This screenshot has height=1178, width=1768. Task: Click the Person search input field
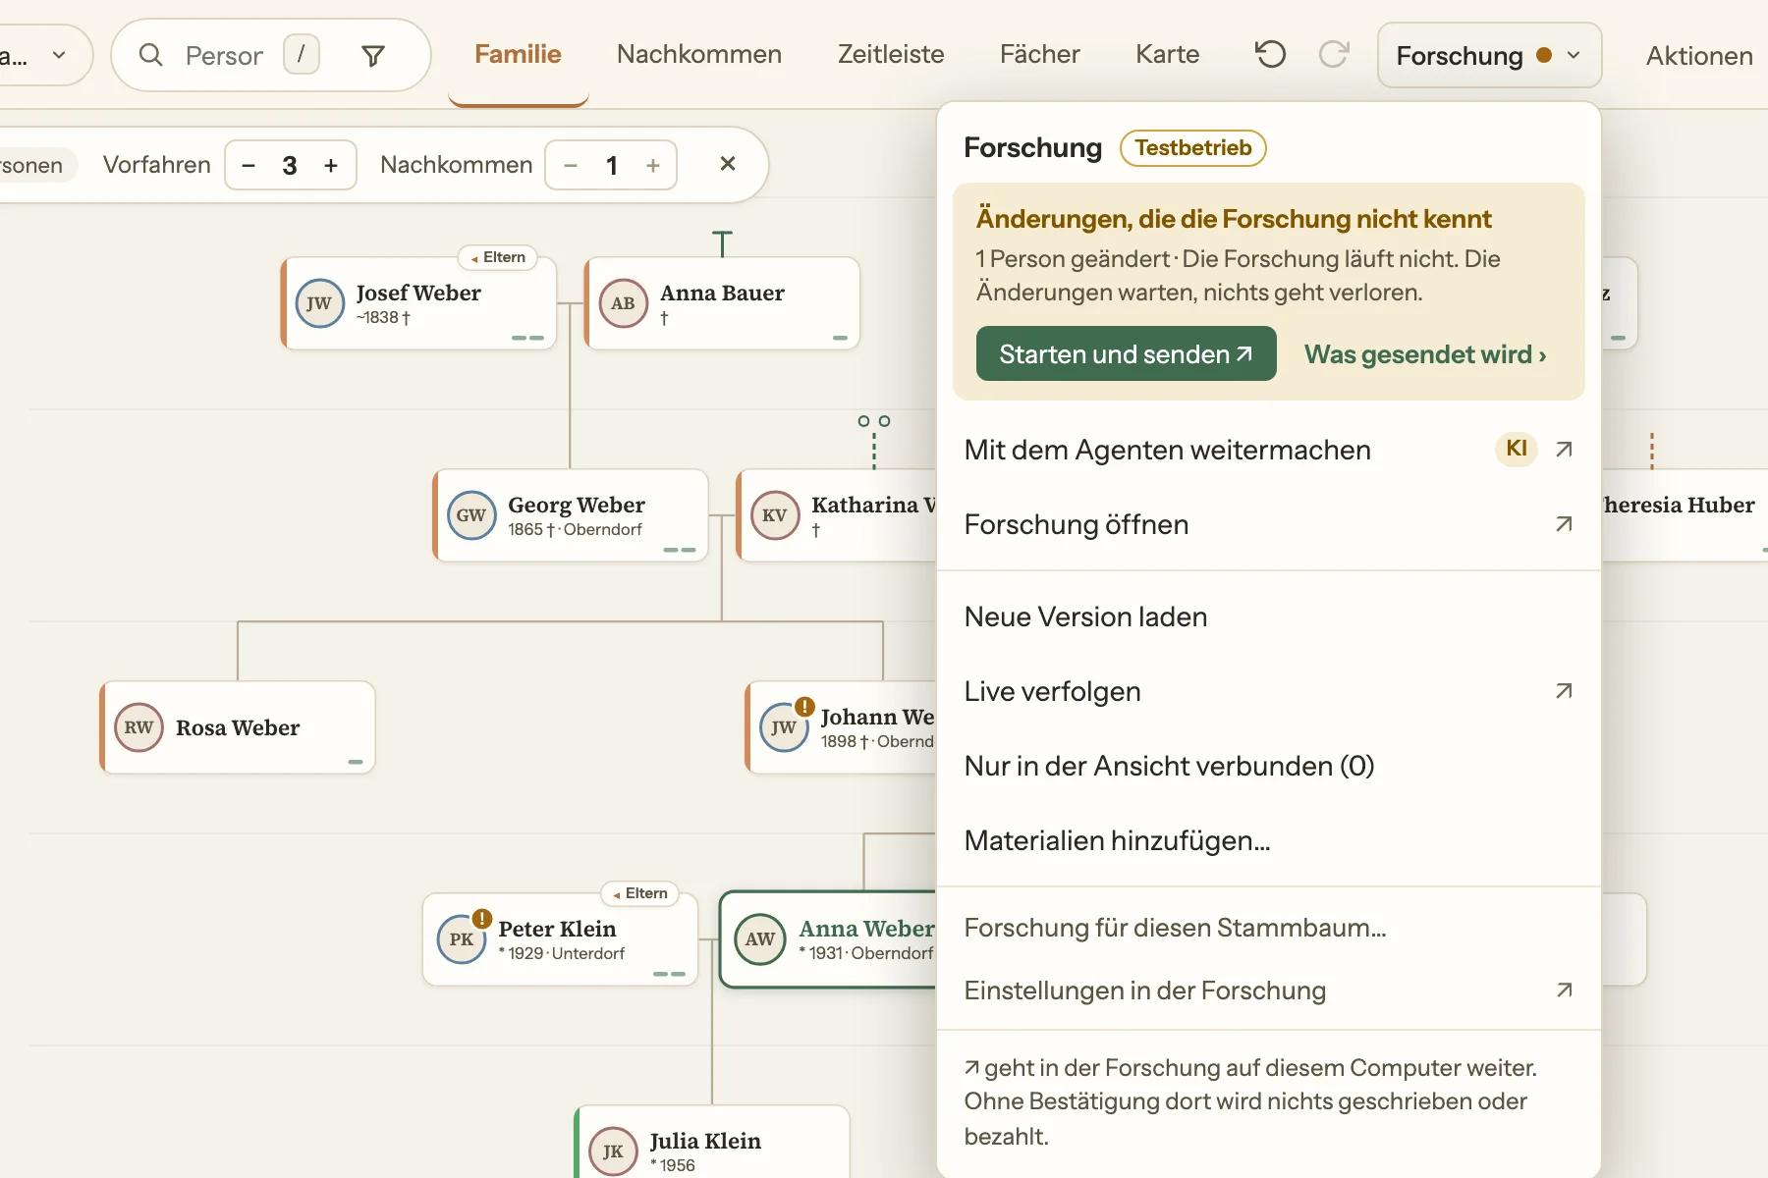(x=225, y=56)
